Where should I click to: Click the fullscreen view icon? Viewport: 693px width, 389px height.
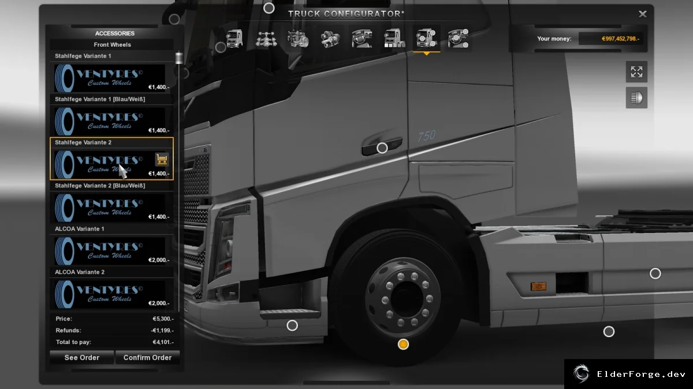click(x=636, y=72)
